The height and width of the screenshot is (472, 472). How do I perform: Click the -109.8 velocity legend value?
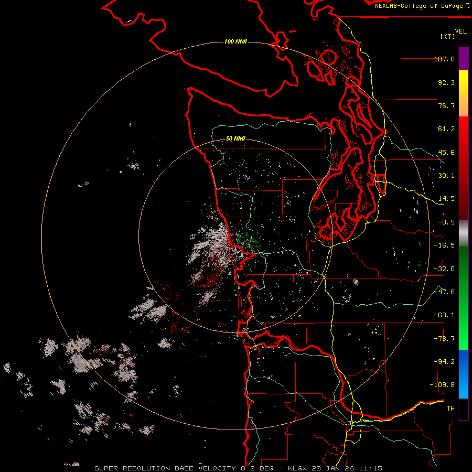(442, 385)
